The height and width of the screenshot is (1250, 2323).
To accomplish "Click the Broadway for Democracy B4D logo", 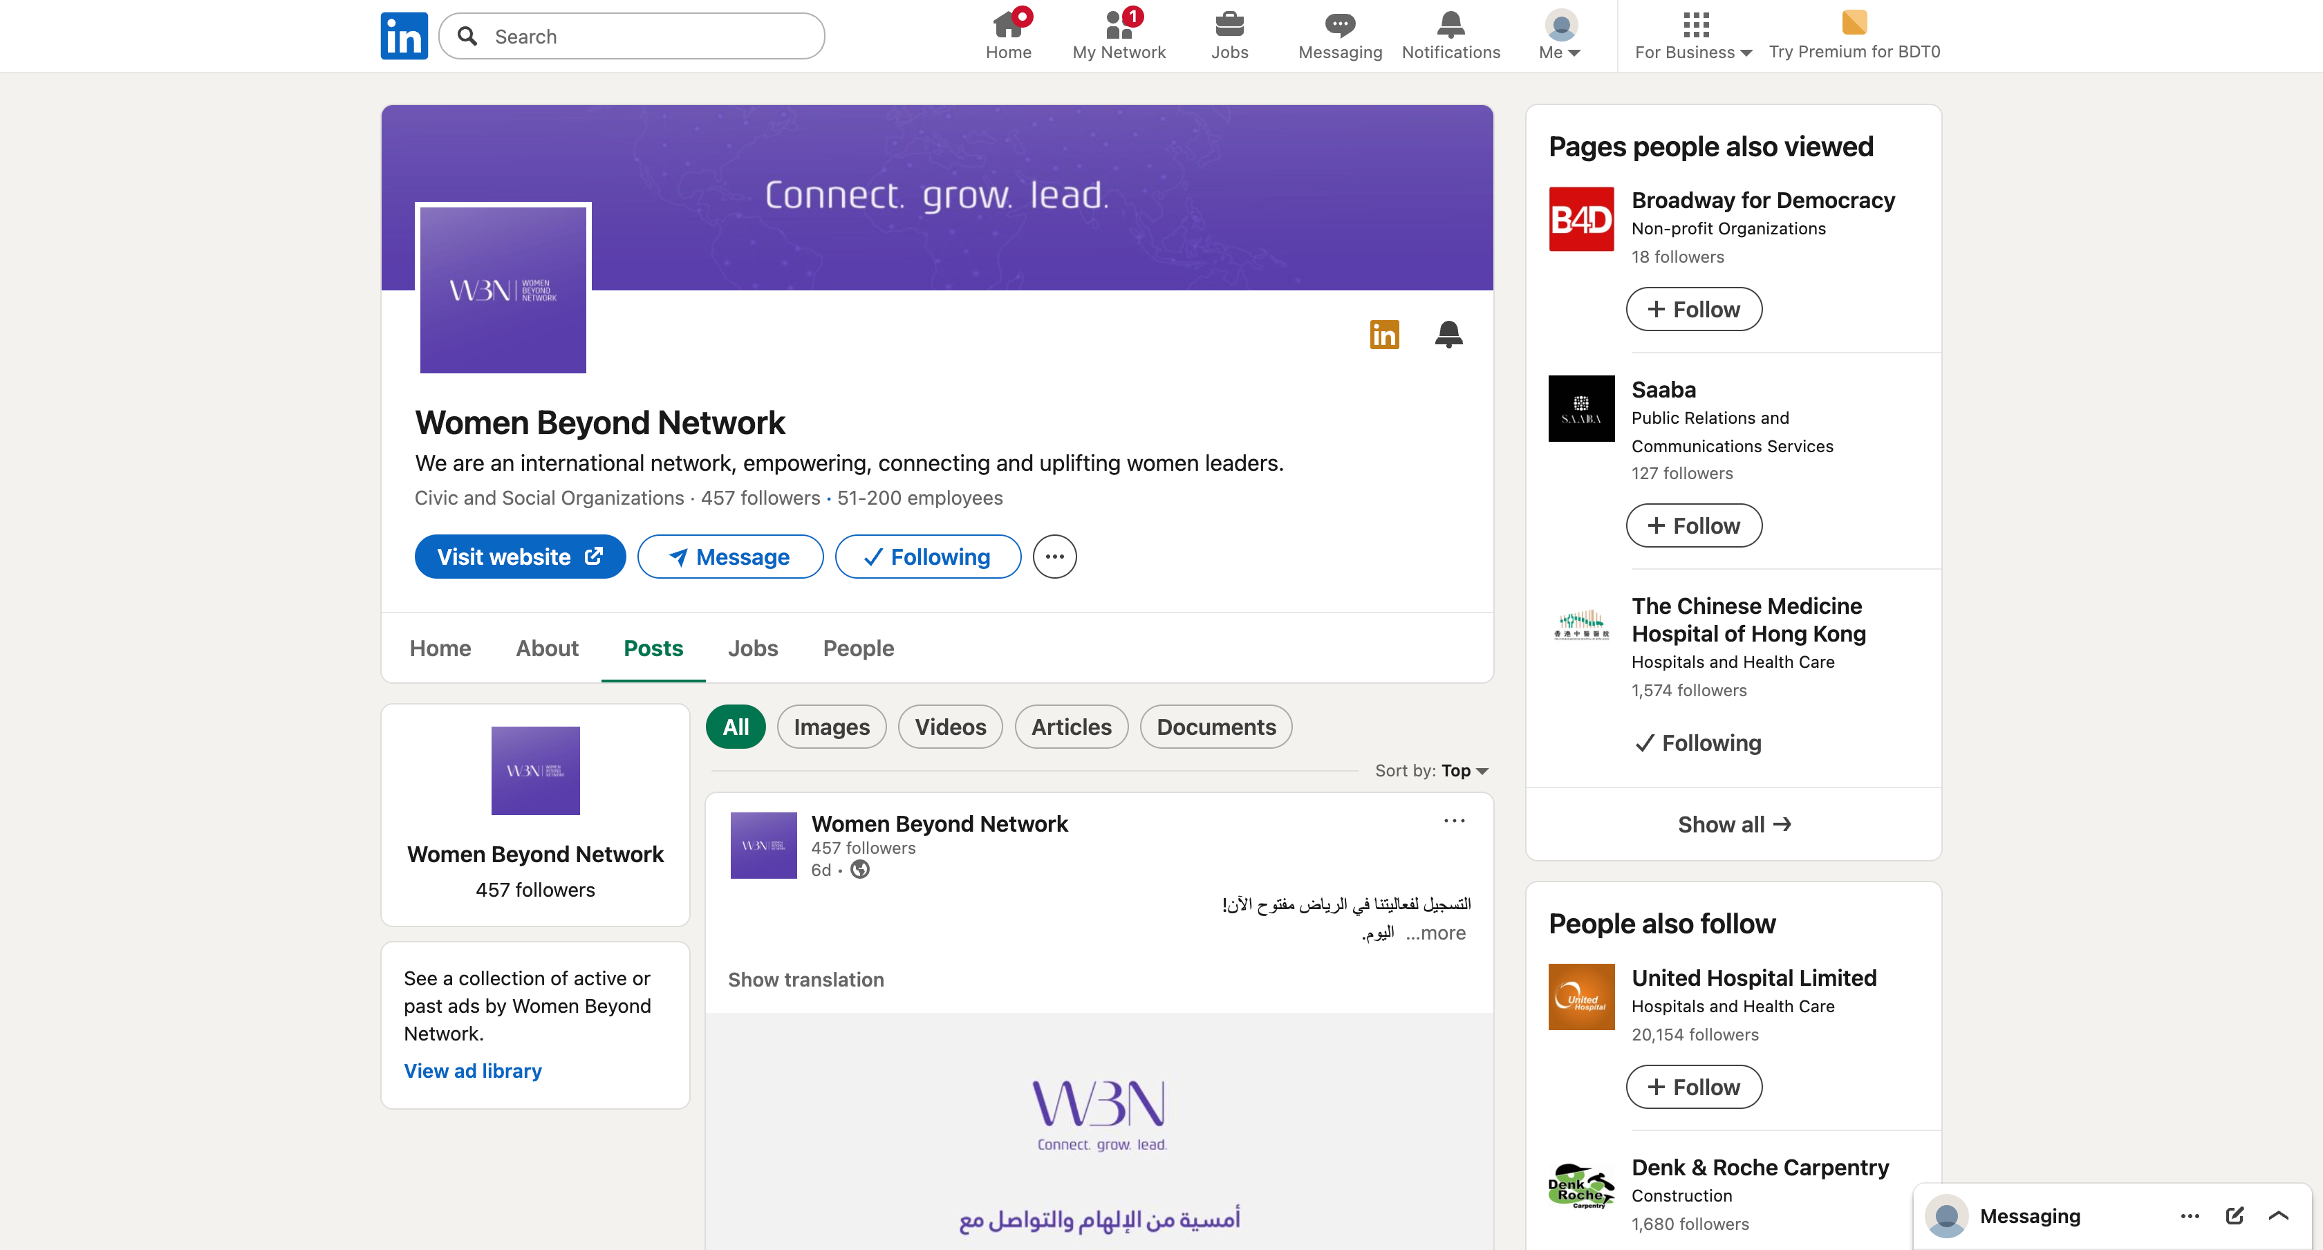I will [1581, 219].
